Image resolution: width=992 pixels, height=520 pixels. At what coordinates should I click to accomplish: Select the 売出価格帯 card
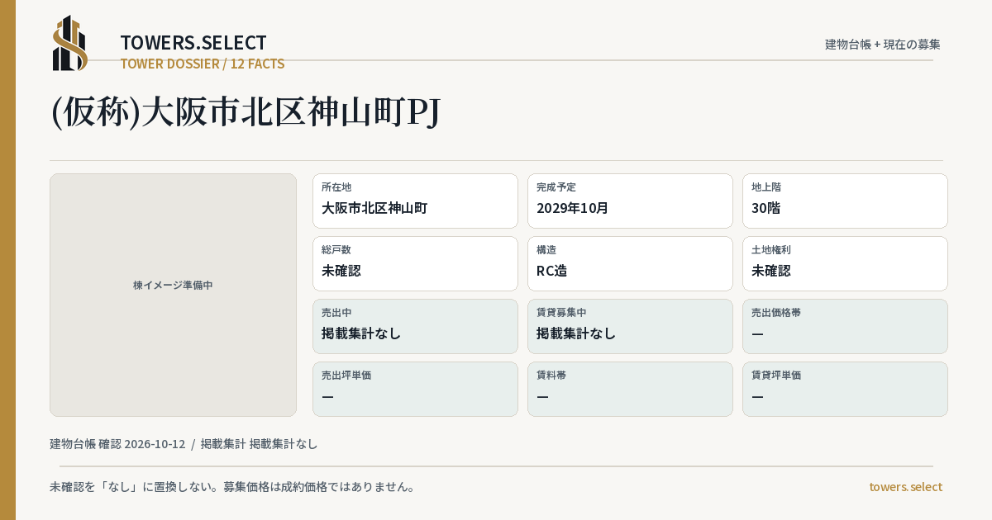[x=845, y=326]
